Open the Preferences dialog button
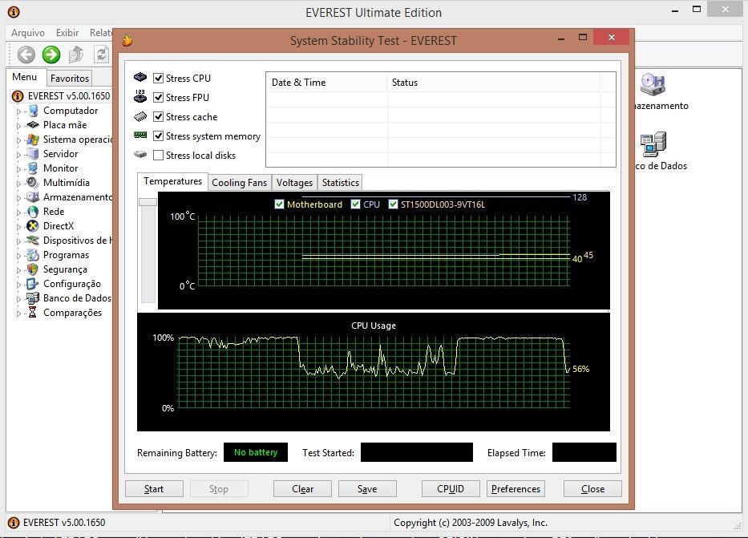This screenshot has width=748, height=538. click(x=516, y=489)
